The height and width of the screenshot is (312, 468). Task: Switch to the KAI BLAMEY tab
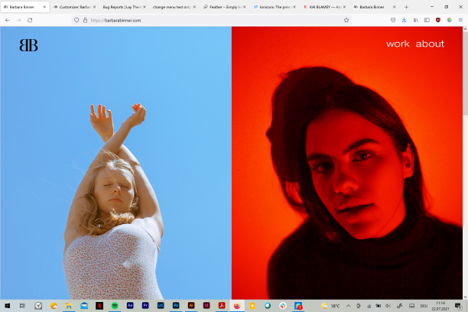(321, 6)
